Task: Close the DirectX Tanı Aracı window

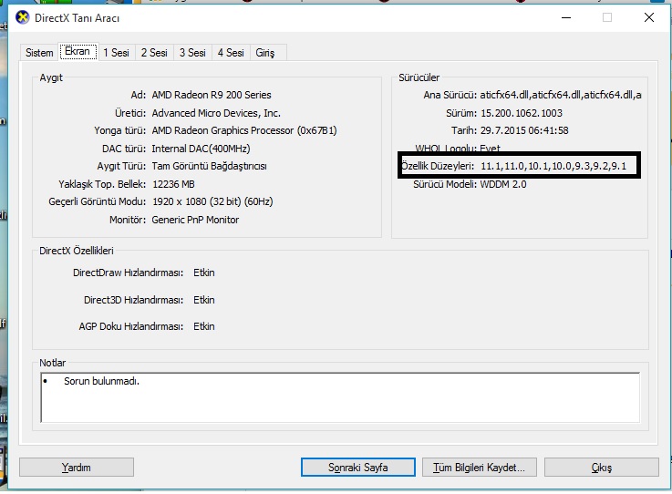Action: (x=648, y=17)
